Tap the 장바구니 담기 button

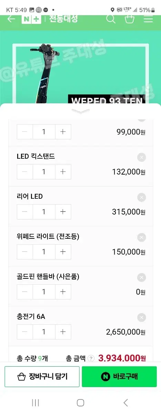pyautogui.click(x=42, y=376)
